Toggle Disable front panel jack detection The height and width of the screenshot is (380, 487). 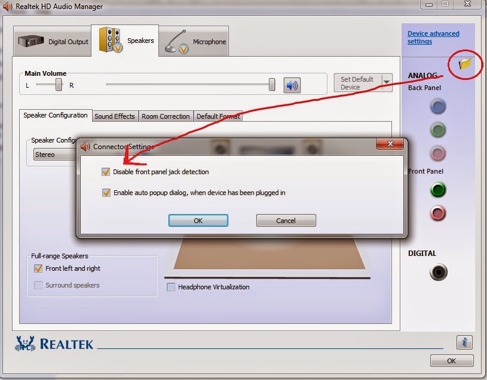point(106,172)
